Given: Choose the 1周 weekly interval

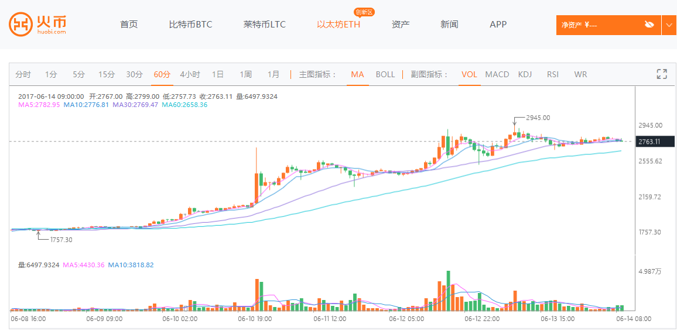Looking at the screenshot, I should click(245, 74).
